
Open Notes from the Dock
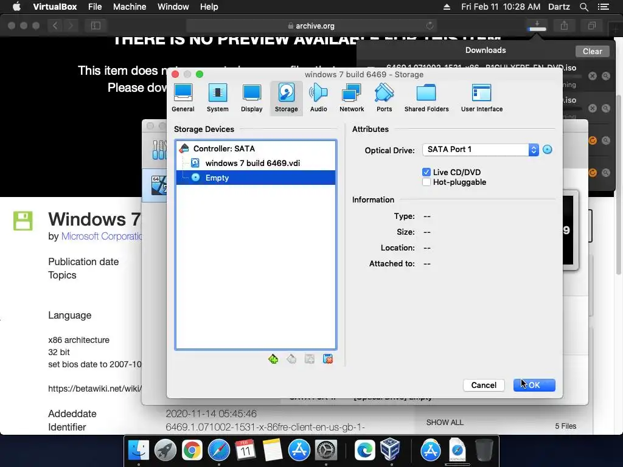coord(272,451)
